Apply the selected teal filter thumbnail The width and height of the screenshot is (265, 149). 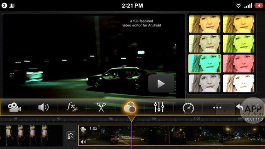point(205,64)
